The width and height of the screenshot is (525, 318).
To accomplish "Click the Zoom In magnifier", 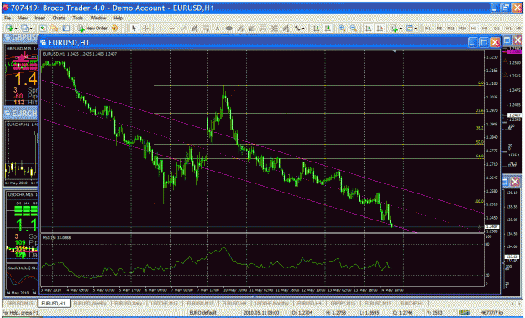I will coord(342,29).
